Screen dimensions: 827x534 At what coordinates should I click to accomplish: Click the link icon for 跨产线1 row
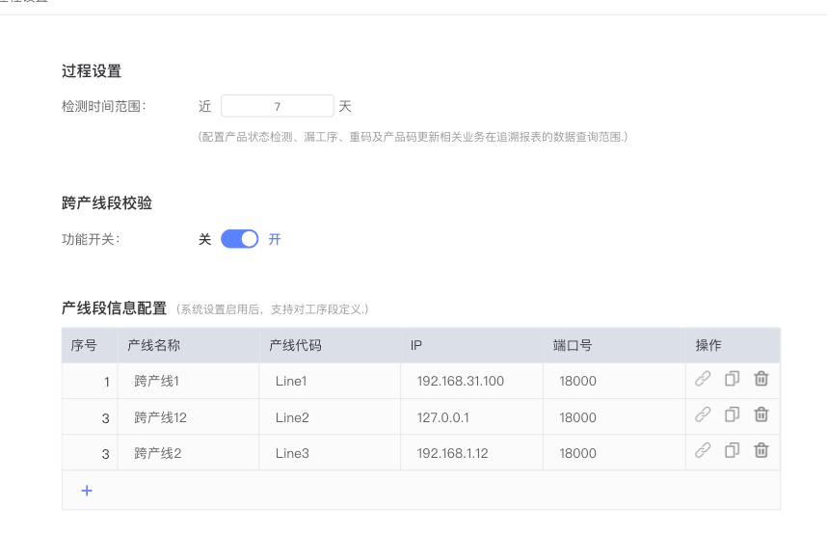coord(703,380)
